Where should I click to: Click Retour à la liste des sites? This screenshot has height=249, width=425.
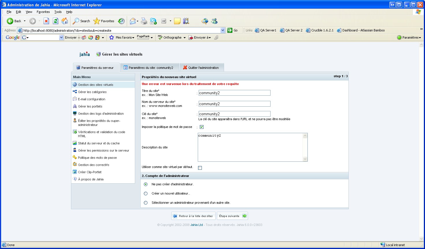193,216
